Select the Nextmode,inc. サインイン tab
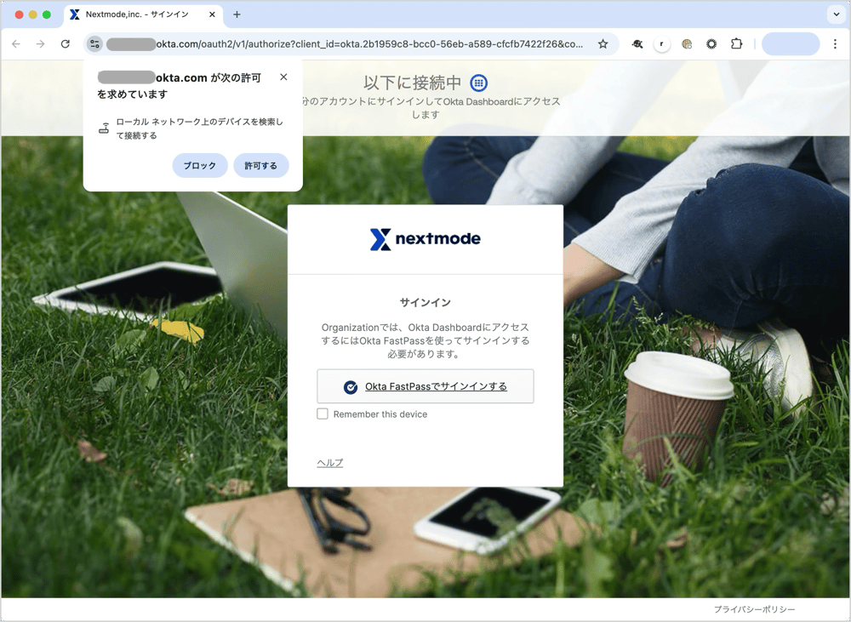Viewport: 851px width, 622px height. click(x=143, y=14)
